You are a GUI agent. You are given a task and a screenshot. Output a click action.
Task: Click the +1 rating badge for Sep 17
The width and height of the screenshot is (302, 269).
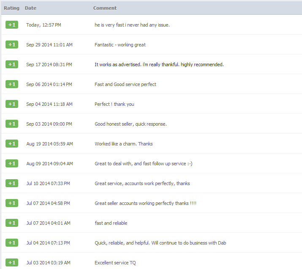[12, 65]
